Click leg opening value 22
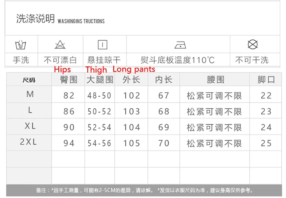The image size is (286, 198). click(266, 96)
